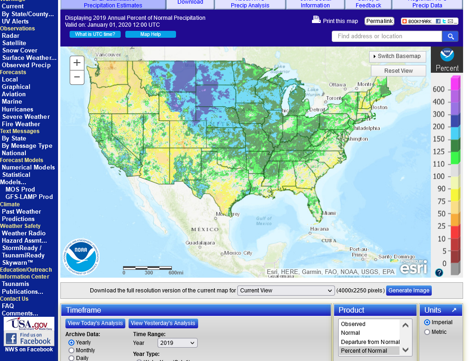Viewport: 470px width, 361px height.
Task: Zoom out the map with the minus button
Action: [77, 77]
